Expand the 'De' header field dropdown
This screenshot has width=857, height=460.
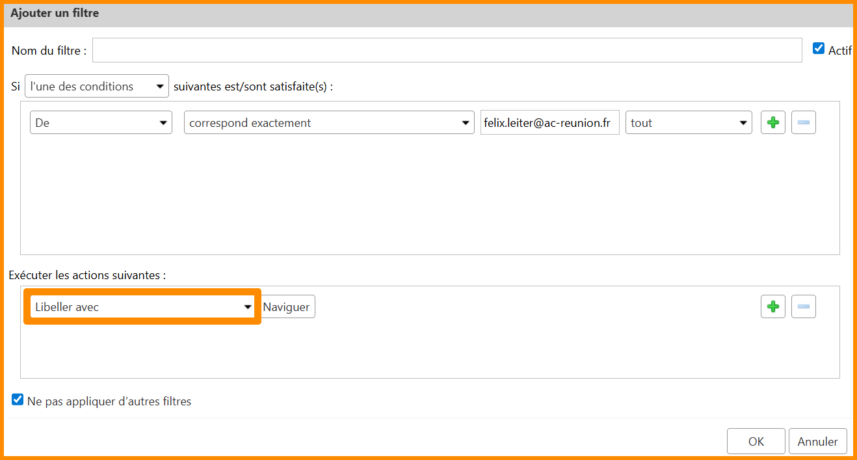click(x=101, y=123)
